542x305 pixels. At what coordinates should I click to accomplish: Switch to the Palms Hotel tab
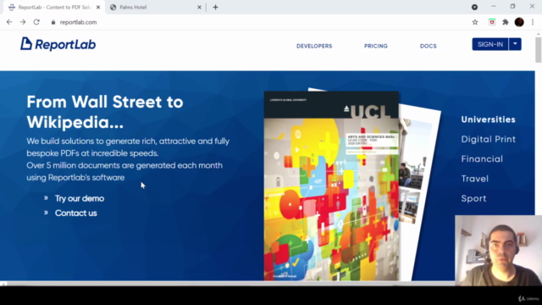point(156,8)
